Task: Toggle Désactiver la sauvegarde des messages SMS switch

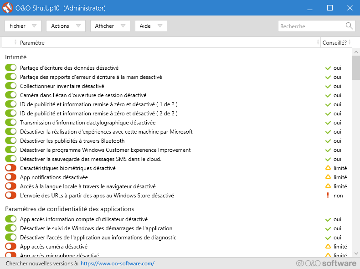Action: (11, 159)
